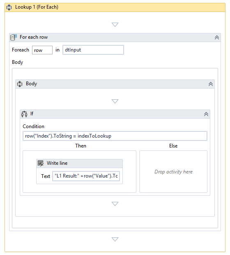Click the For each row datatable icon
230x255 pixels.
coord(14,37)
